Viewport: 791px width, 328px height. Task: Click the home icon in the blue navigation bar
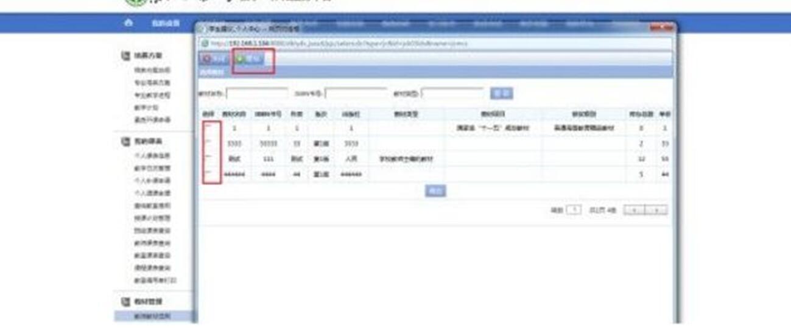[128, 23]
